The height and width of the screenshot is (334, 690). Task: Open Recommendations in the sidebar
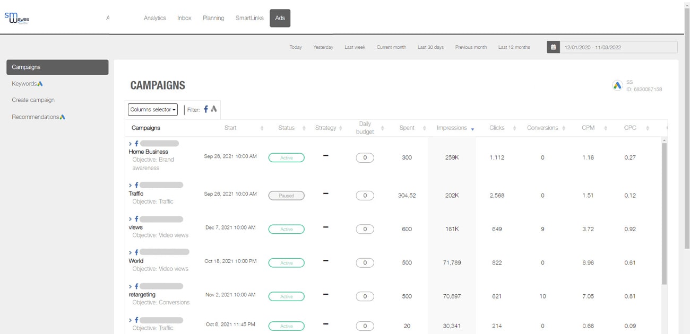click(38, 117)
